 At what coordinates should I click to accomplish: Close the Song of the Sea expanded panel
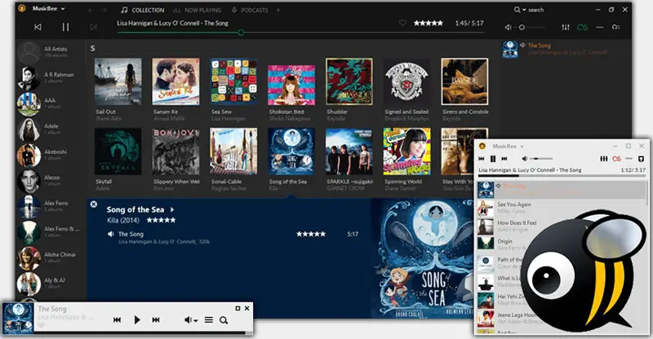coord(94,204)
